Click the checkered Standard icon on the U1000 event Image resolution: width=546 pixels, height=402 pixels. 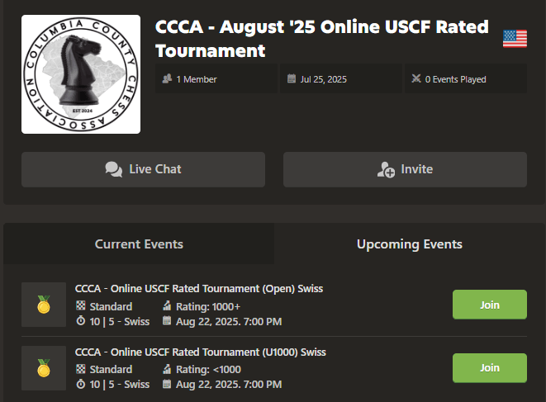(80, 370)
